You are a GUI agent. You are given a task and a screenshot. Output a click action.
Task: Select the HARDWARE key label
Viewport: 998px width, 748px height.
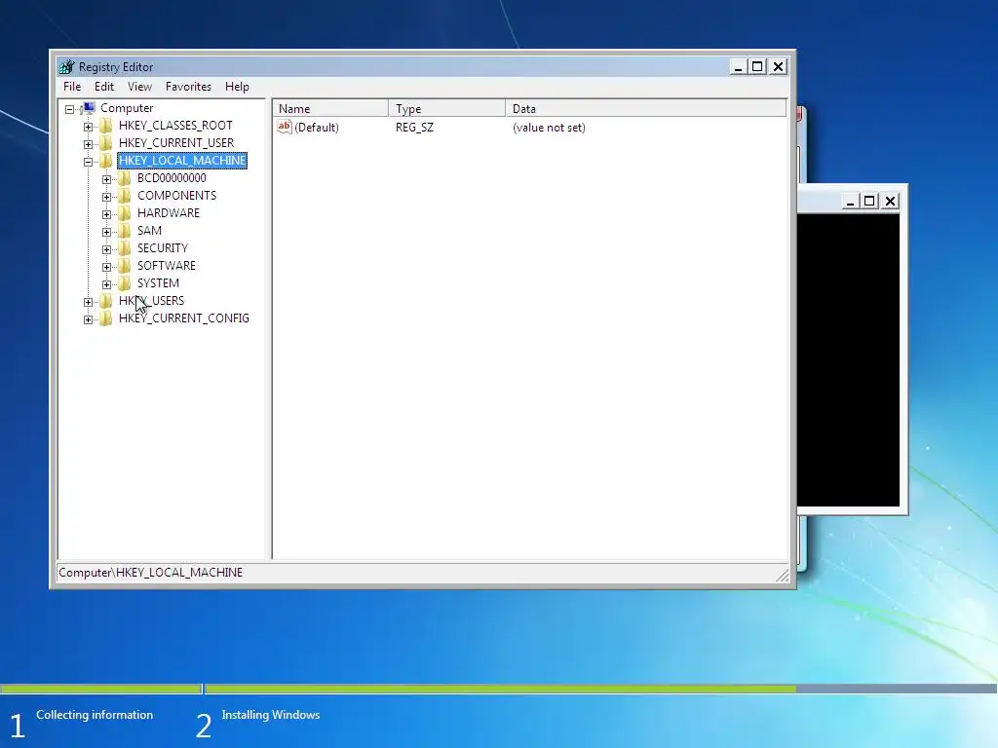pyautogui.click(x=169, y=212)
